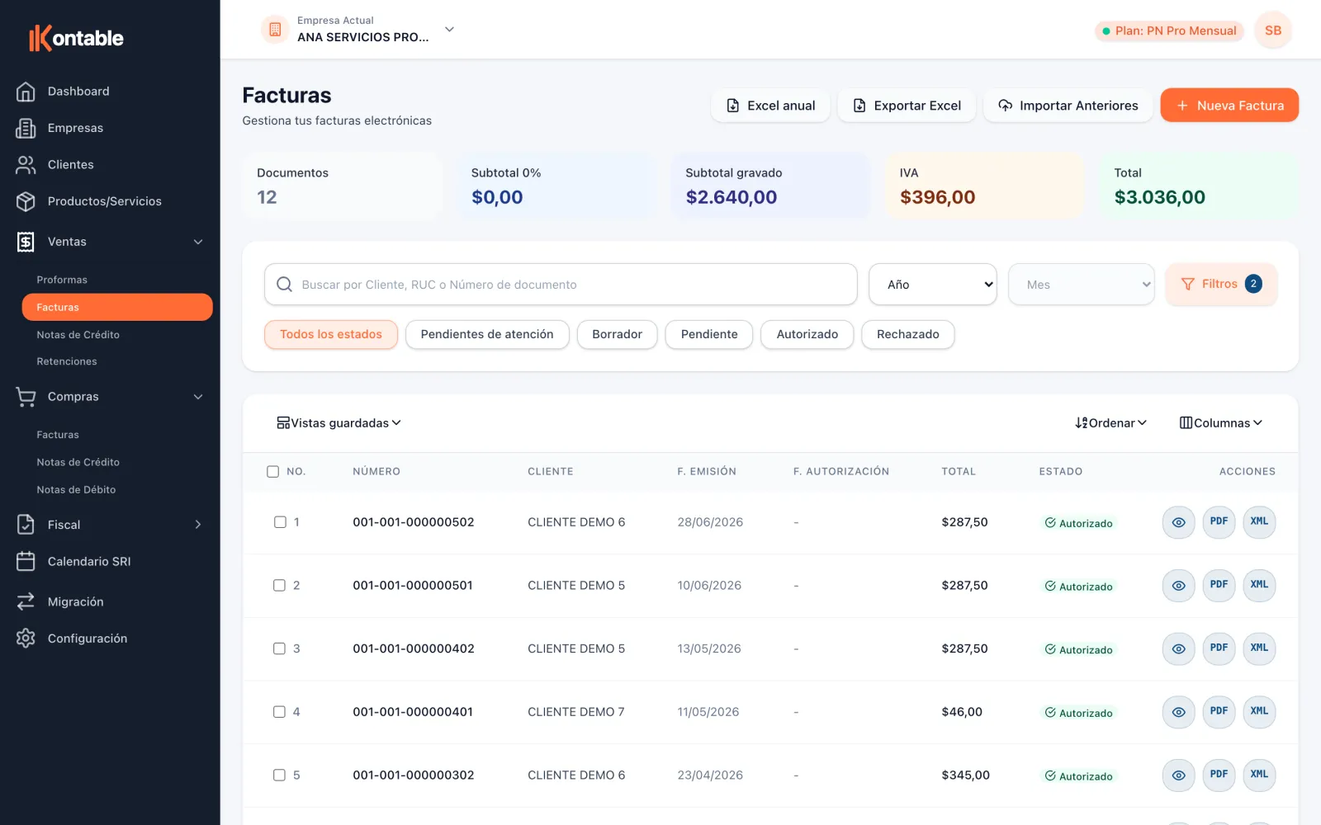View invoice 001-001-000000401 with eye icon
Viewport: 1321px width, 825px height.
click(x=1178, y=712)
